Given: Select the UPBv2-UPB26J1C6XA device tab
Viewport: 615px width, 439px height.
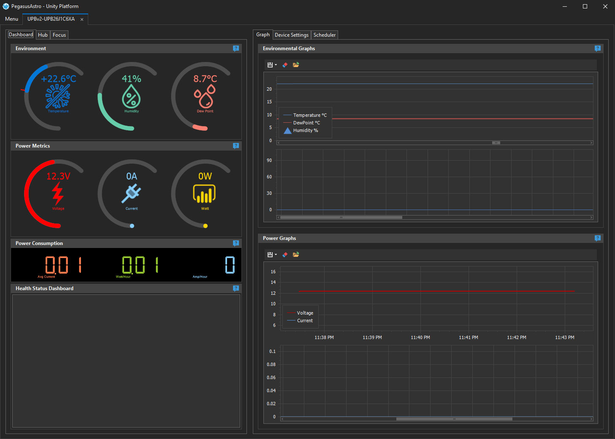Looking at the screenshot, I should (x=51, y=19).
